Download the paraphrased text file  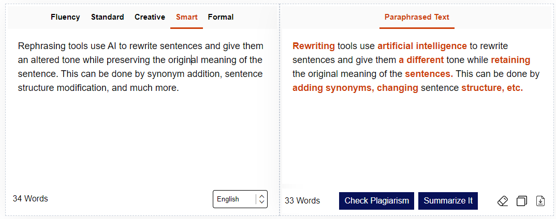tap(540, 201)
